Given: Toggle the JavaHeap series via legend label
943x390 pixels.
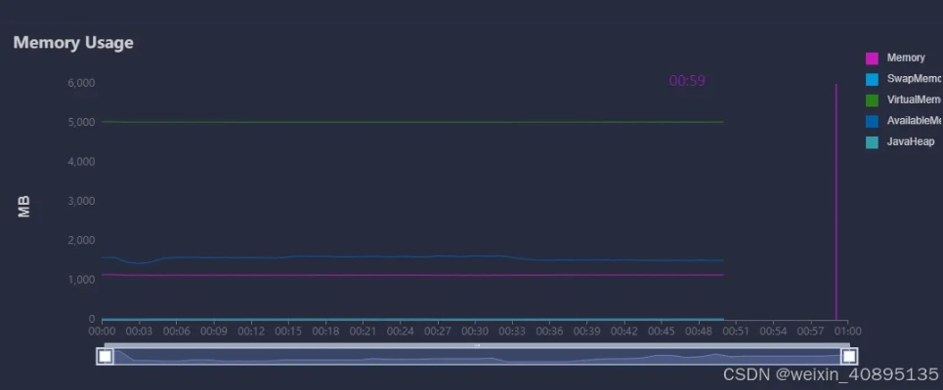Looking at the screenshot, I should (x=911, y=142).
